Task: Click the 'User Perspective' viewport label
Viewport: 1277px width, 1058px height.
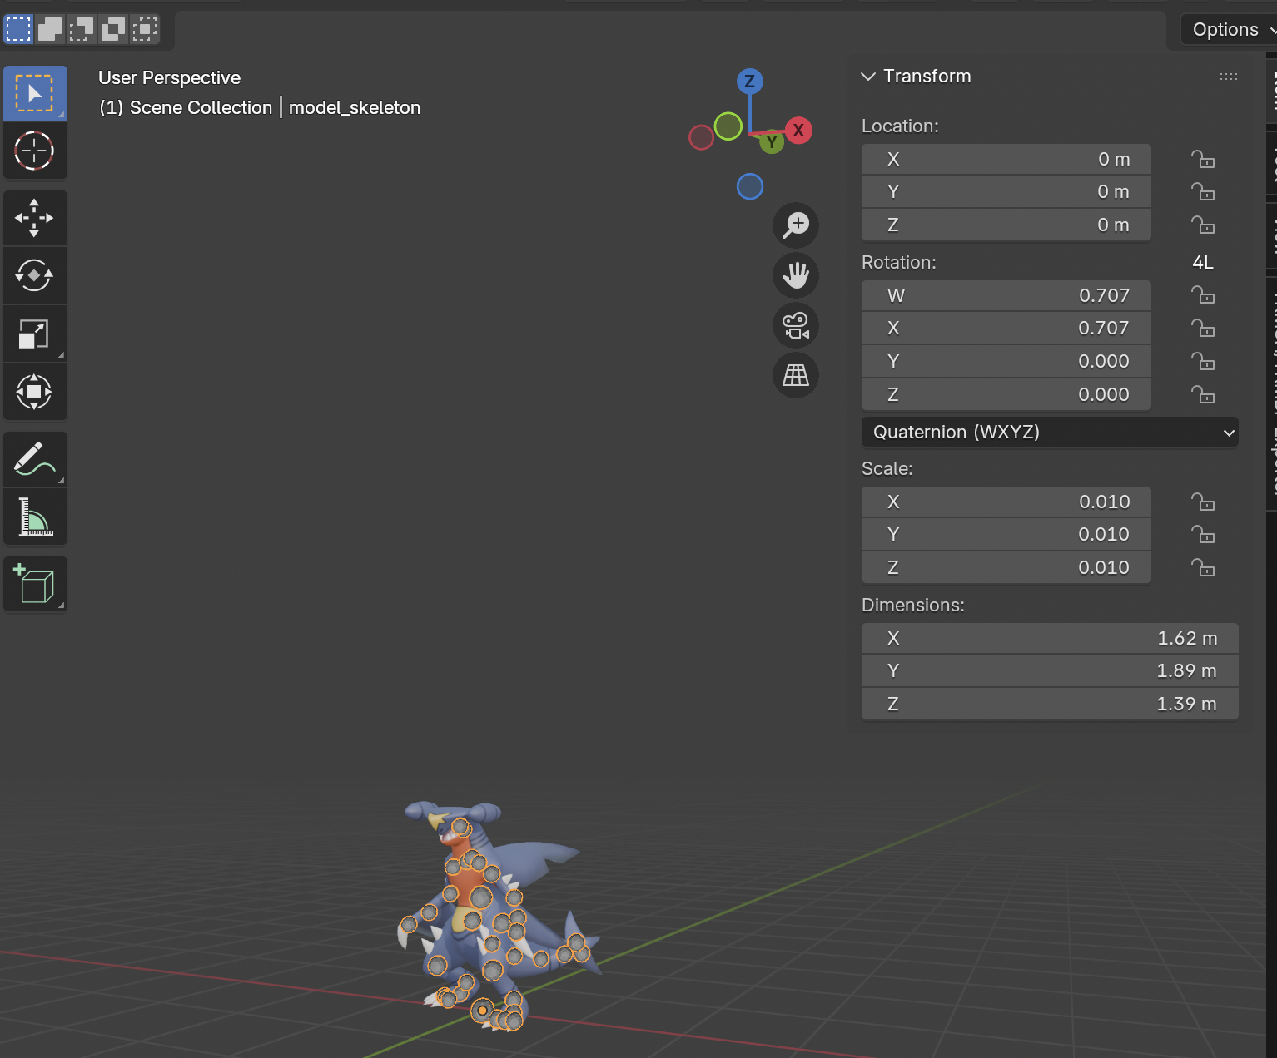Action: point(170,77)
